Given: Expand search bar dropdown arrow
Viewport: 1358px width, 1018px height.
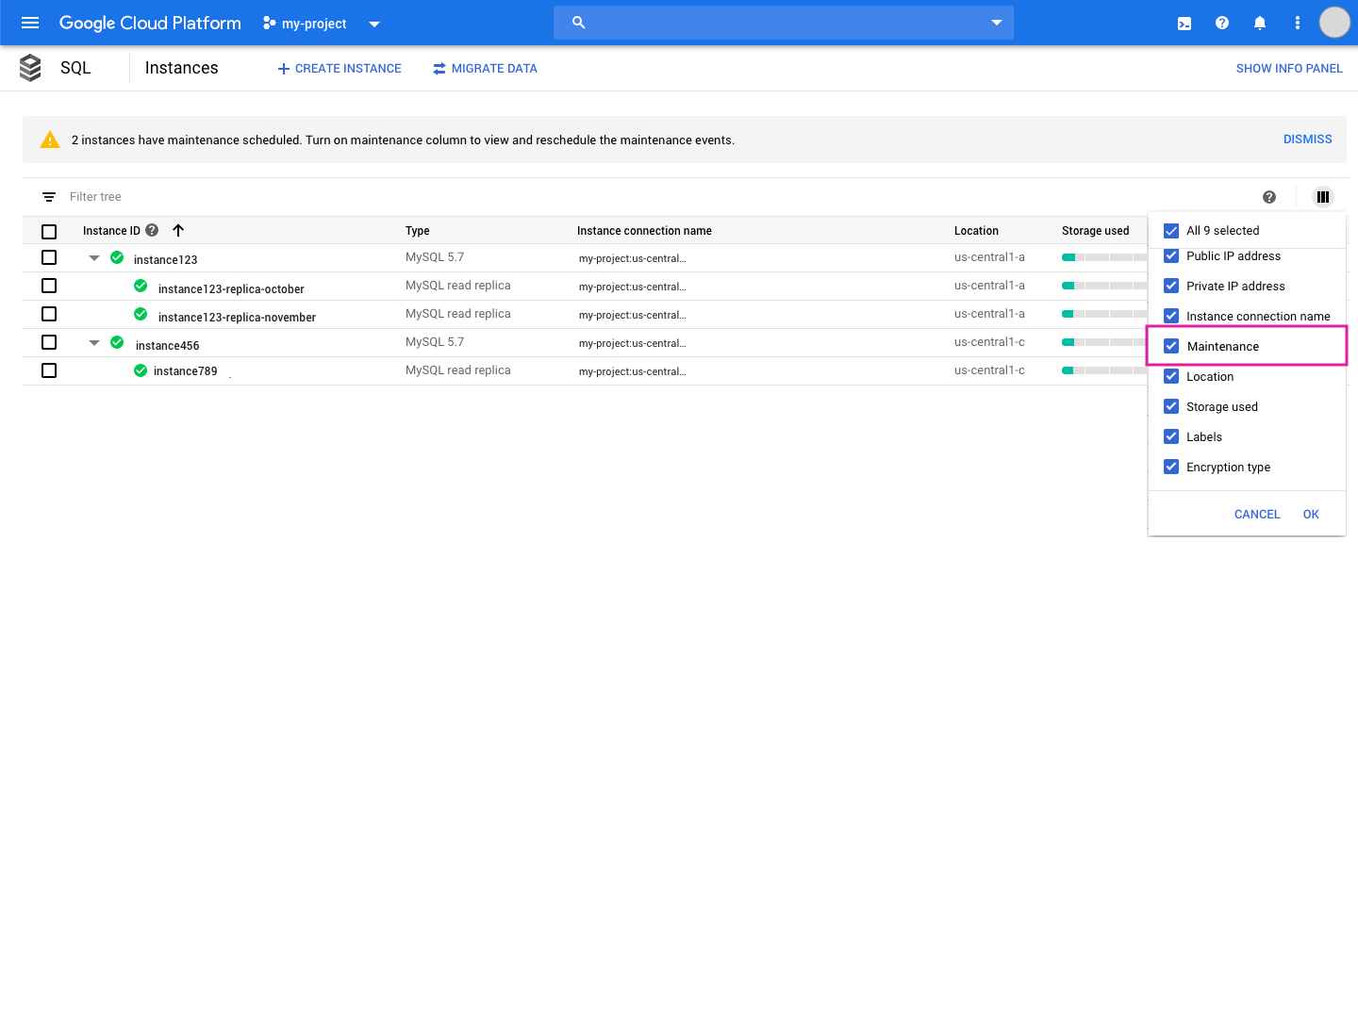Looking at the screenshot, I should pyautogui.click(x=997, y=23).
